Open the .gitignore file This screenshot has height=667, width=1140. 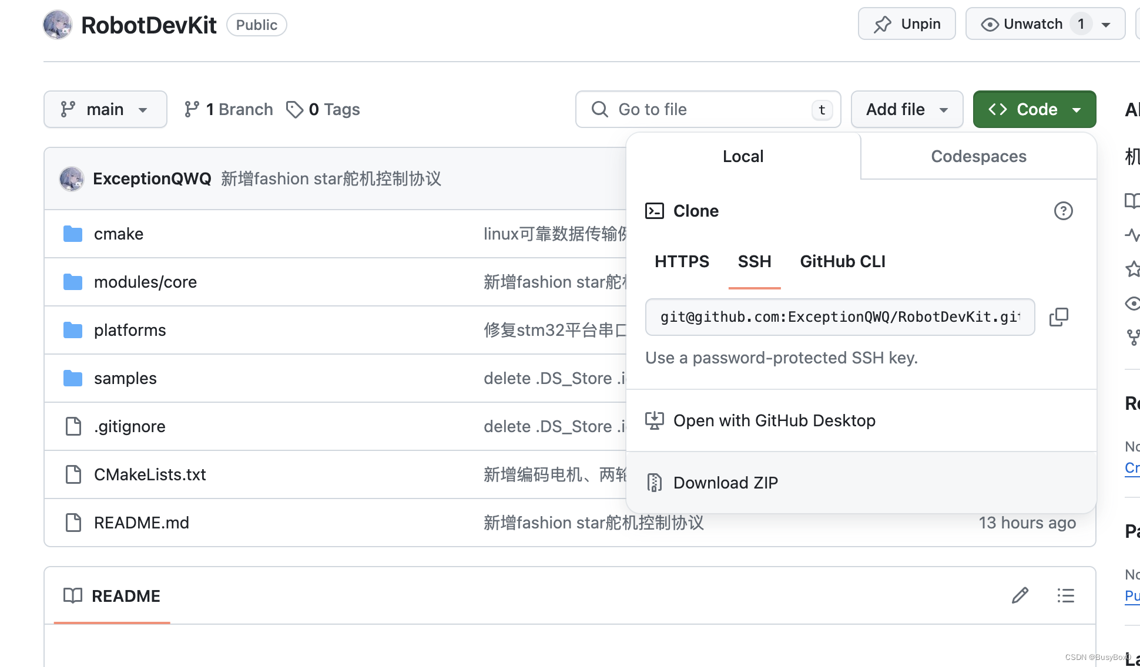tap(129, 426)
